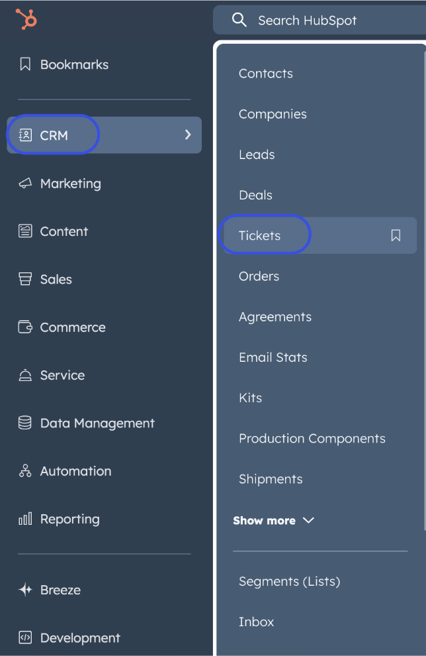426x656 pixels.
Task: Click the Content icon in sidebar
Action: click(25, 231)
